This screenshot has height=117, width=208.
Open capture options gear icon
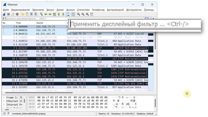(17, 14)
